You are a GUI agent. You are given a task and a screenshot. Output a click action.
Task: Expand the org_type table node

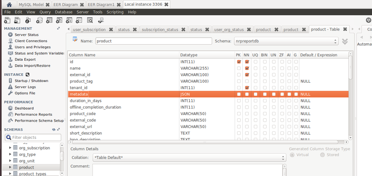point(10,154)
